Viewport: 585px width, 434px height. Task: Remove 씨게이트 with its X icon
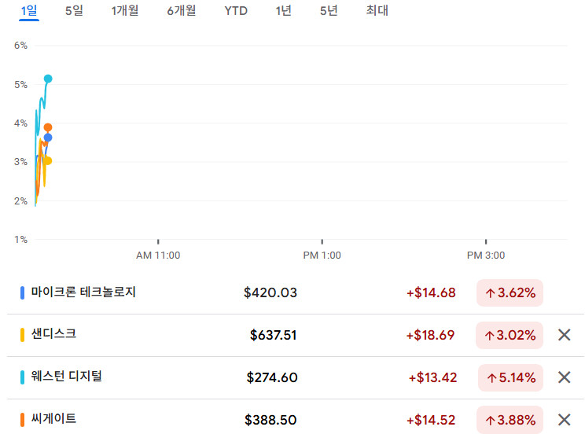[564, 420]
